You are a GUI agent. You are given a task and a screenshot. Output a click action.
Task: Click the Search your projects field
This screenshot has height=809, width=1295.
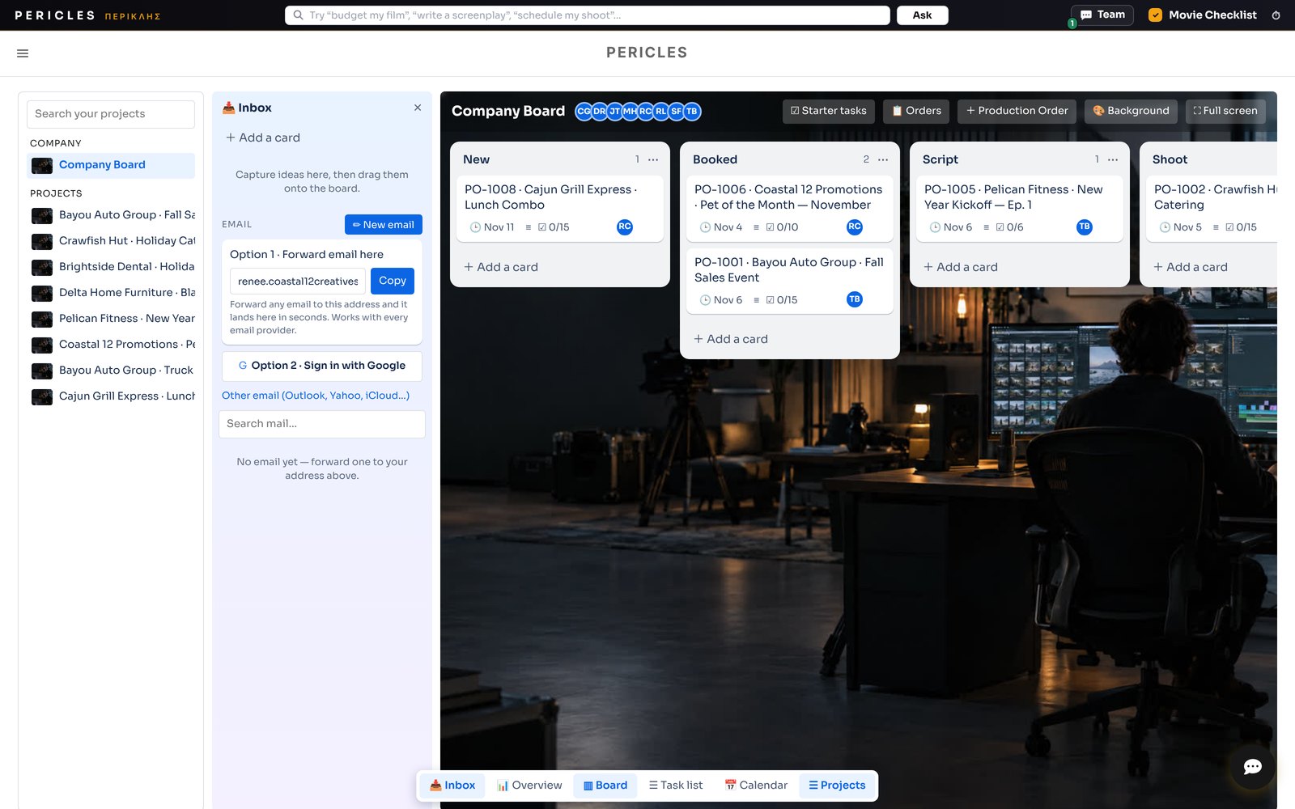coord(111,114)
